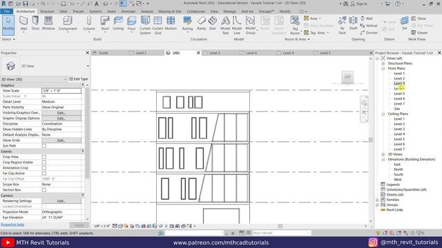This screenshot has height=248, width=442.
Task: Click Edit Type button
Action: pyautogui.click(x=79, y=79)
